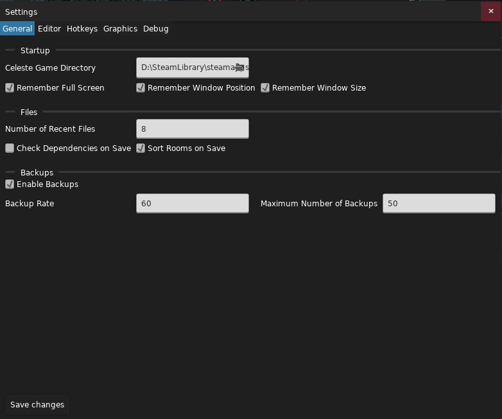Uncheck Remember Window Size
502x419 pixels.
[x=265, y=88]
